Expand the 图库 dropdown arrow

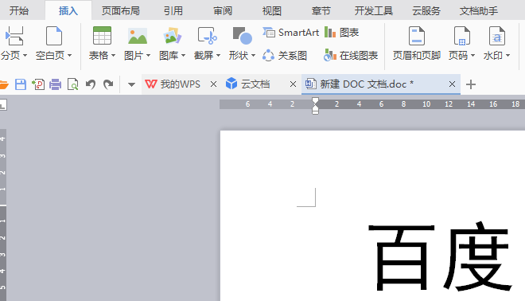(183, 55)
